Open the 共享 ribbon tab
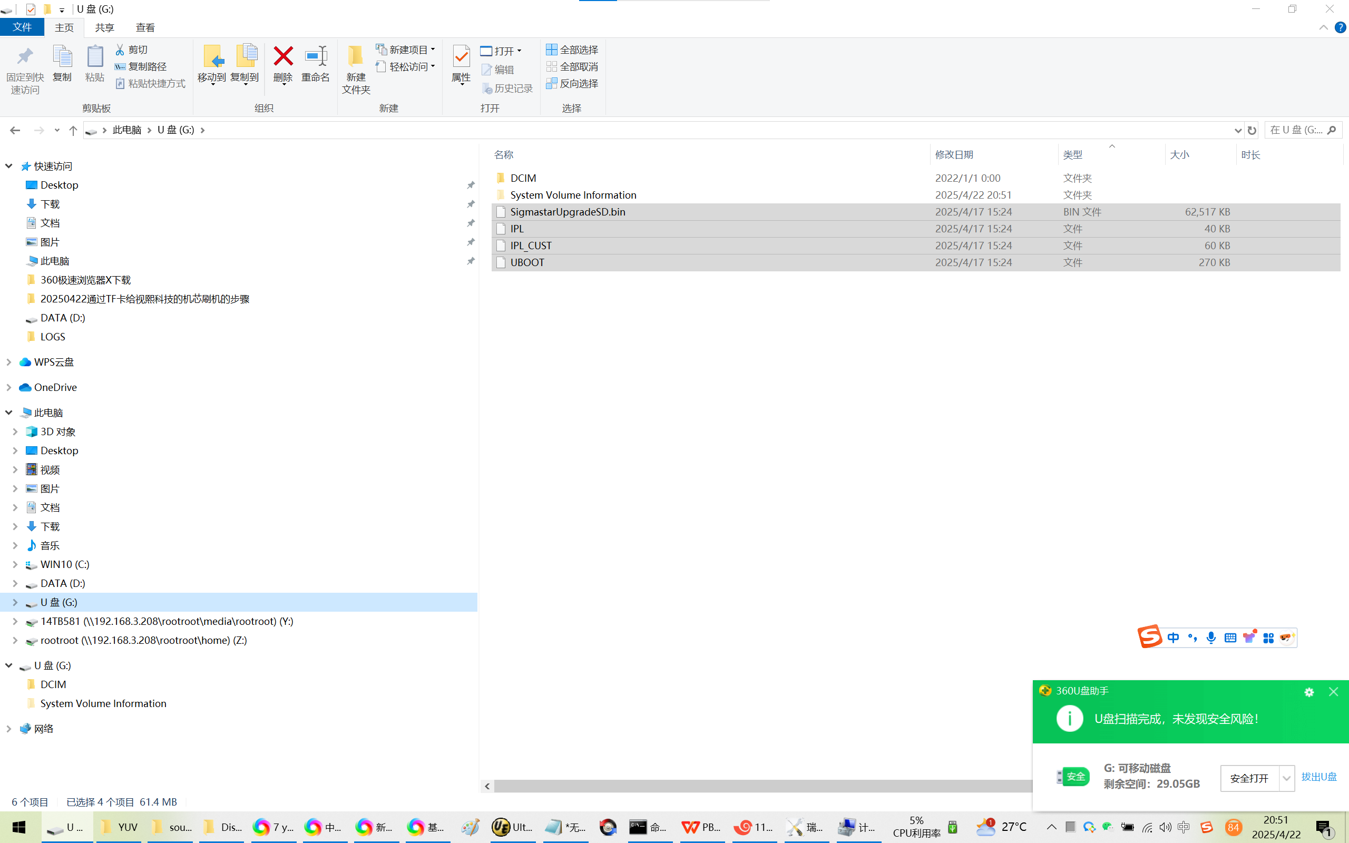The height and width of the screenshot is (843, 1349). pos(104,27)
